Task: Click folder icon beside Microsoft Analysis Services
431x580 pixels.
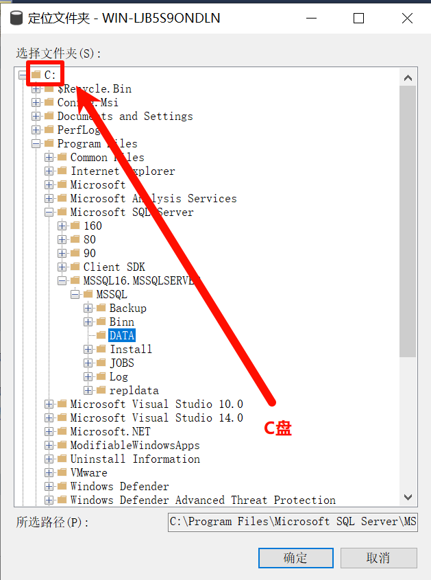Action: pyautogui.click(x=62, y=198)
